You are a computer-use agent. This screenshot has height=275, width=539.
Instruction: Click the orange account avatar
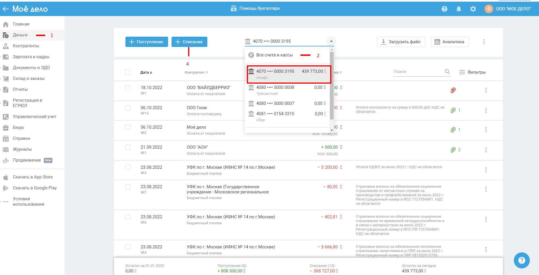[x=489, y=9]
